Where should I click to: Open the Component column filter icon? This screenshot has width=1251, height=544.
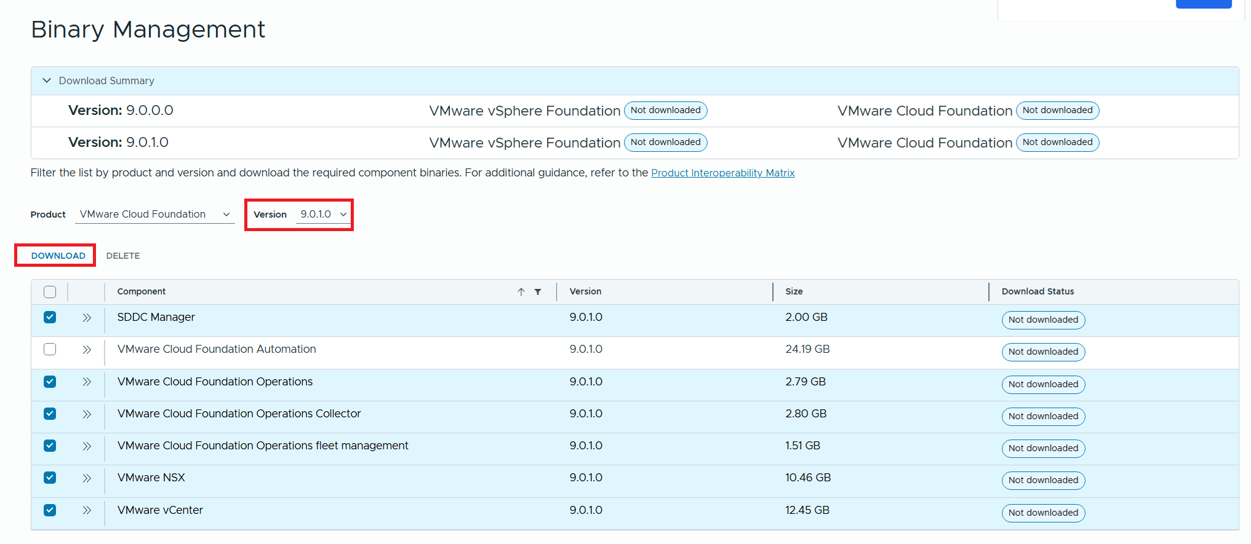(x=538, y=292)
